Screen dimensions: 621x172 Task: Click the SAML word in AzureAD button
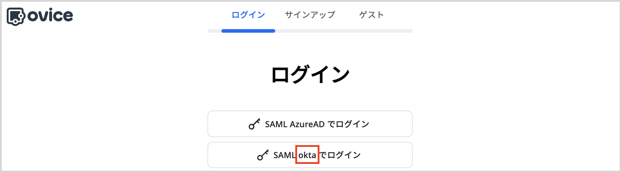(276, 124)
